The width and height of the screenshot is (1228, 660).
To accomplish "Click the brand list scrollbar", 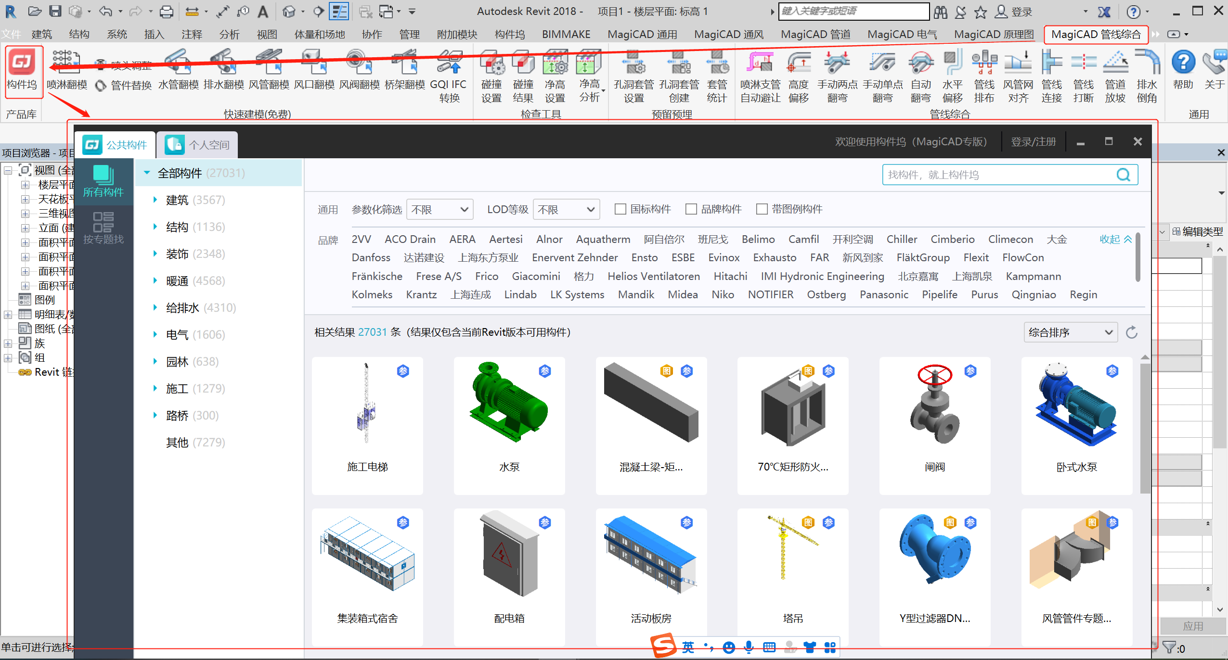I will (x=1138, y=257).
